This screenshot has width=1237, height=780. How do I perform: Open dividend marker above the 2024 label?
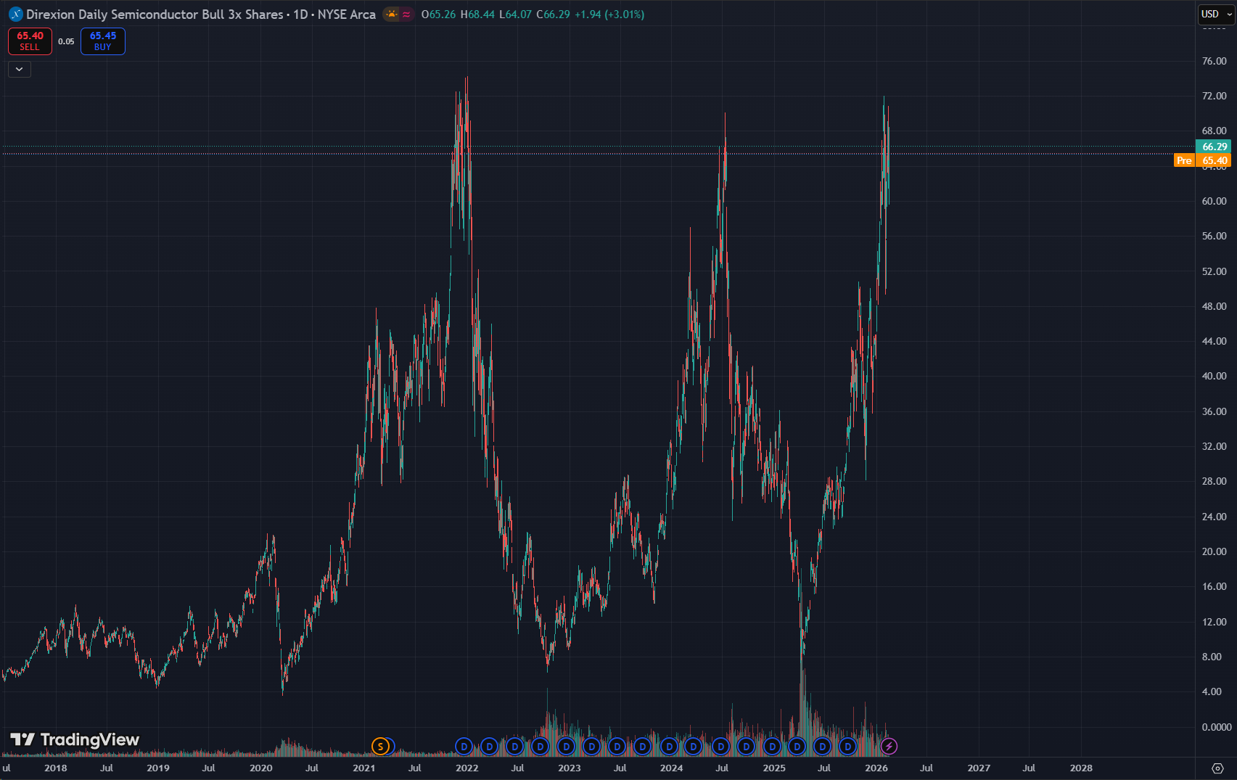[x=669, y=746]
